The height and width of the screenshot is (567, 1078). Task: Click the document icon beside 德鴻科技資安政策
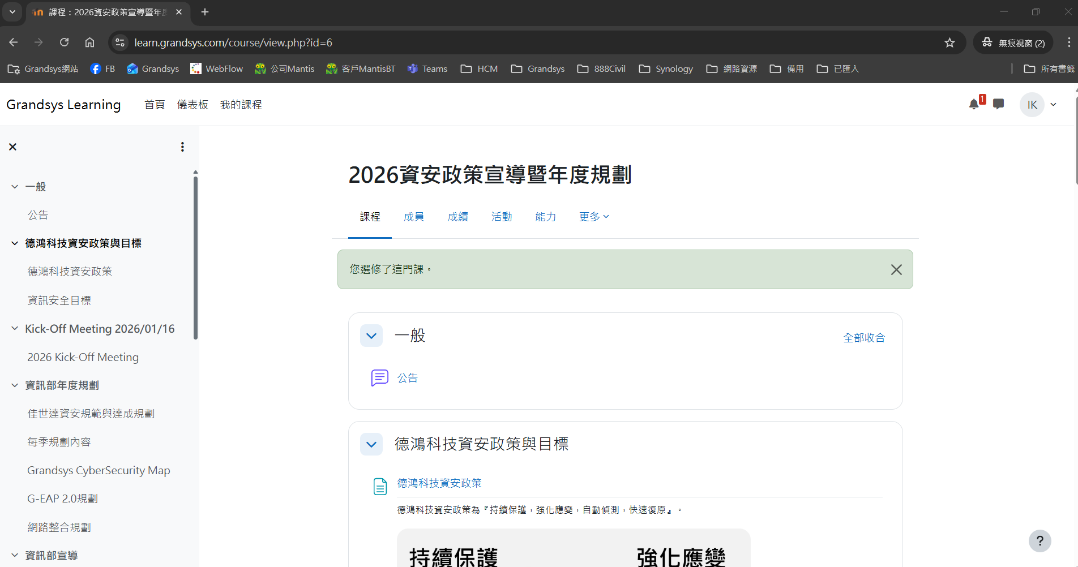click(380, 486)
